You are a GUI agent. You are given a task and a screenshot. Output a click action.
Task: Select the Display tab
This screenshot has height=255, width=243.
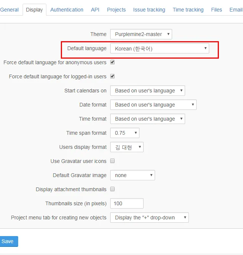pyautogui.click(x=35, y=10)
